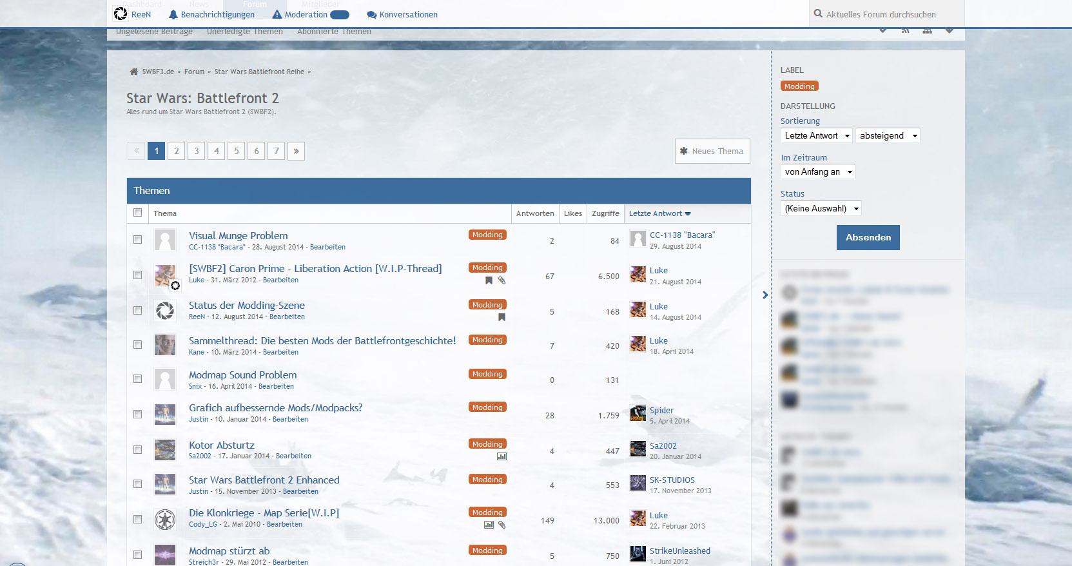Open the Status (Keine Auswahl) dropdown
This screenshot has width=1072, height=566.
(821, 208)
